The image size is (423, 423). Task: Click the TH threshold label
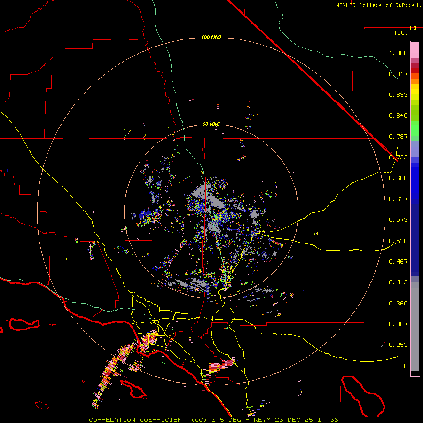tap(404, 366)
